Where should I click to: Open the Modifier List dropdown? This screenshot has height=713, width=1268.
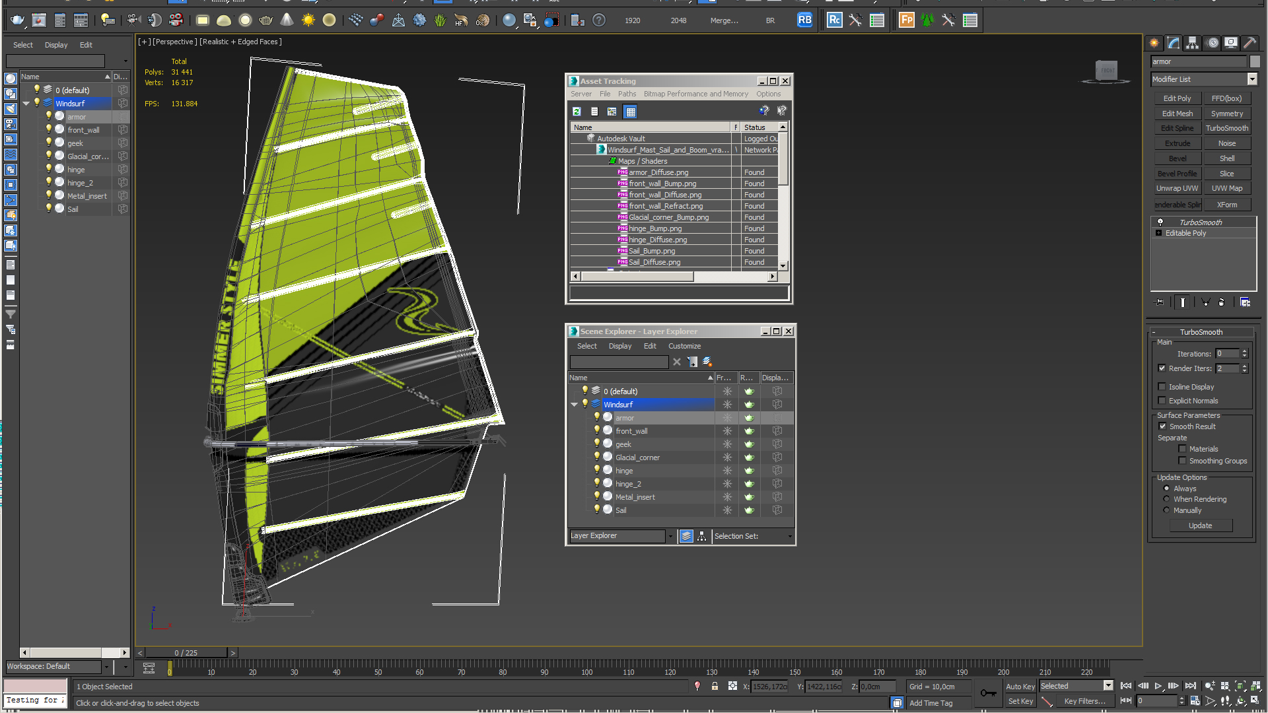point(1251,79)
